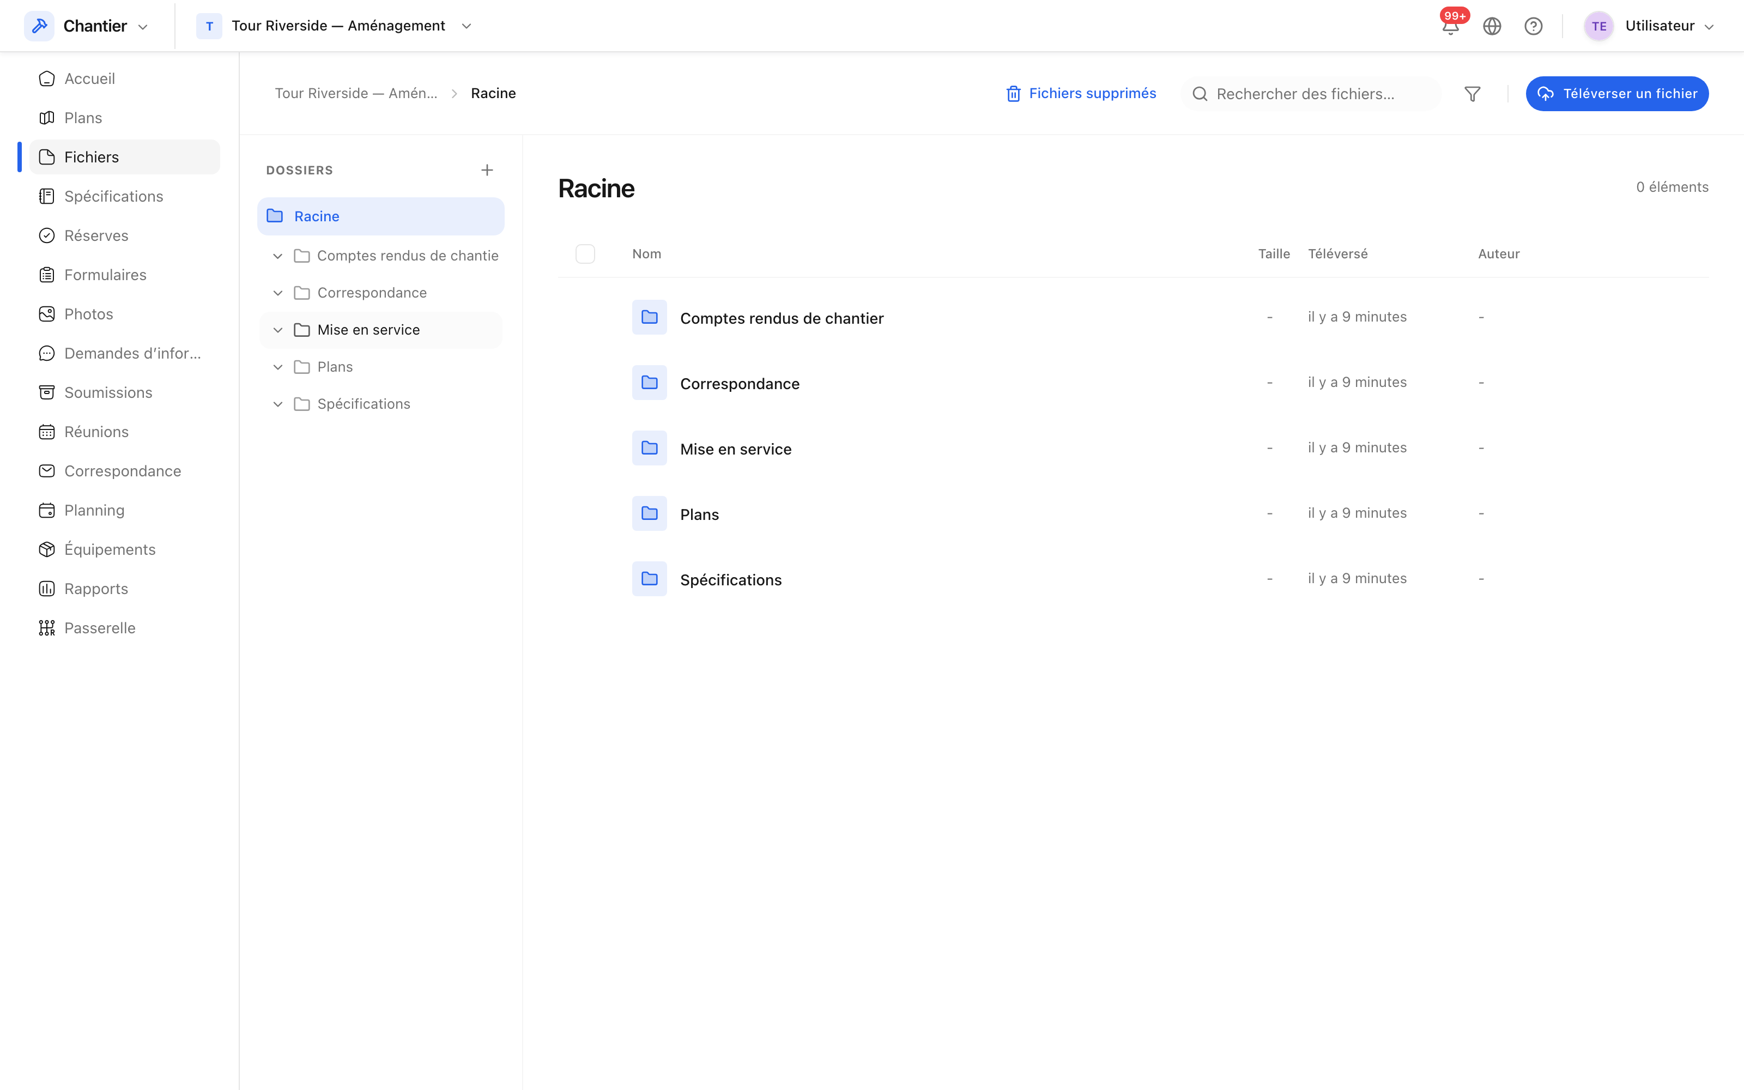Click the Rechercher des fichiers search field
This screenshot has width=1744, height=1090.
pyautogui.click(x=1311, y=94)
